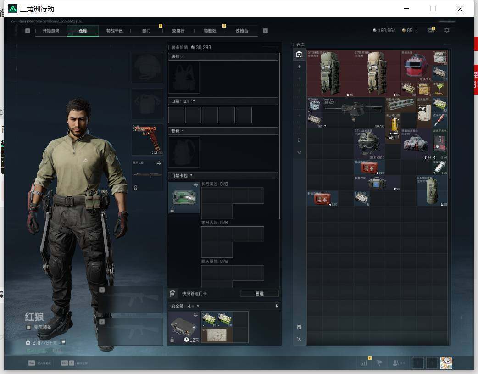Select the first ammo box in safe box

(x=209, y=319)
